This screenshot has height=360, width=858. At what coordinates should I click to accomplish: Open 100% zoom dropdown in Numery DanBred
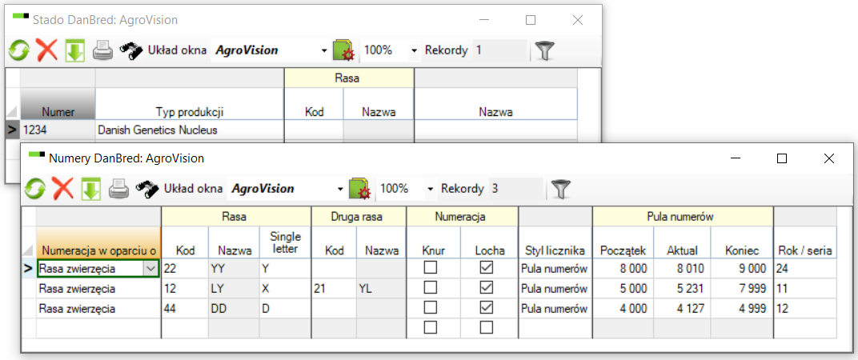[x=430, y=190]
